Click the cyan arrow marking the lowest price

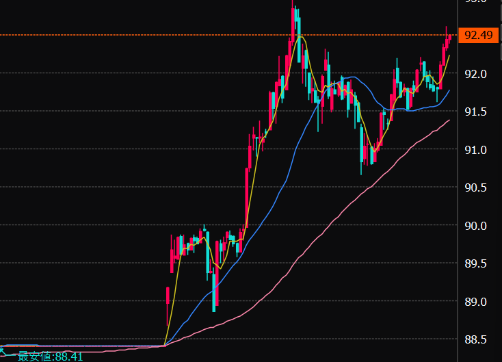click(x=5, y=351)
